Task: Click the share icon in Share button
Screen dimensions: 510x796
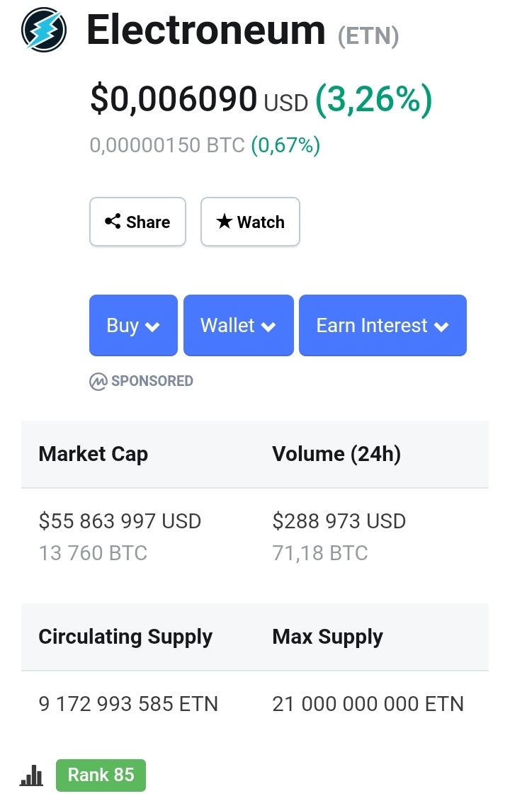Action: pyautogui.click(x=113, y=222)
